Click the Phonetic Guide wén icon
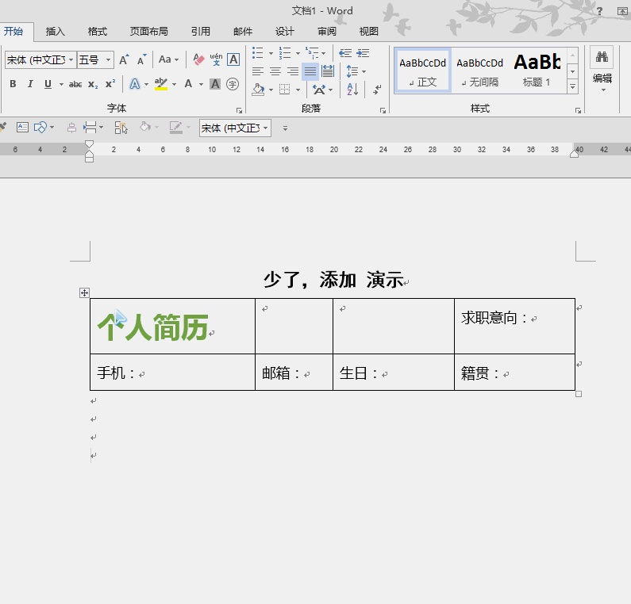631x604 pixels. coord(216,59)
